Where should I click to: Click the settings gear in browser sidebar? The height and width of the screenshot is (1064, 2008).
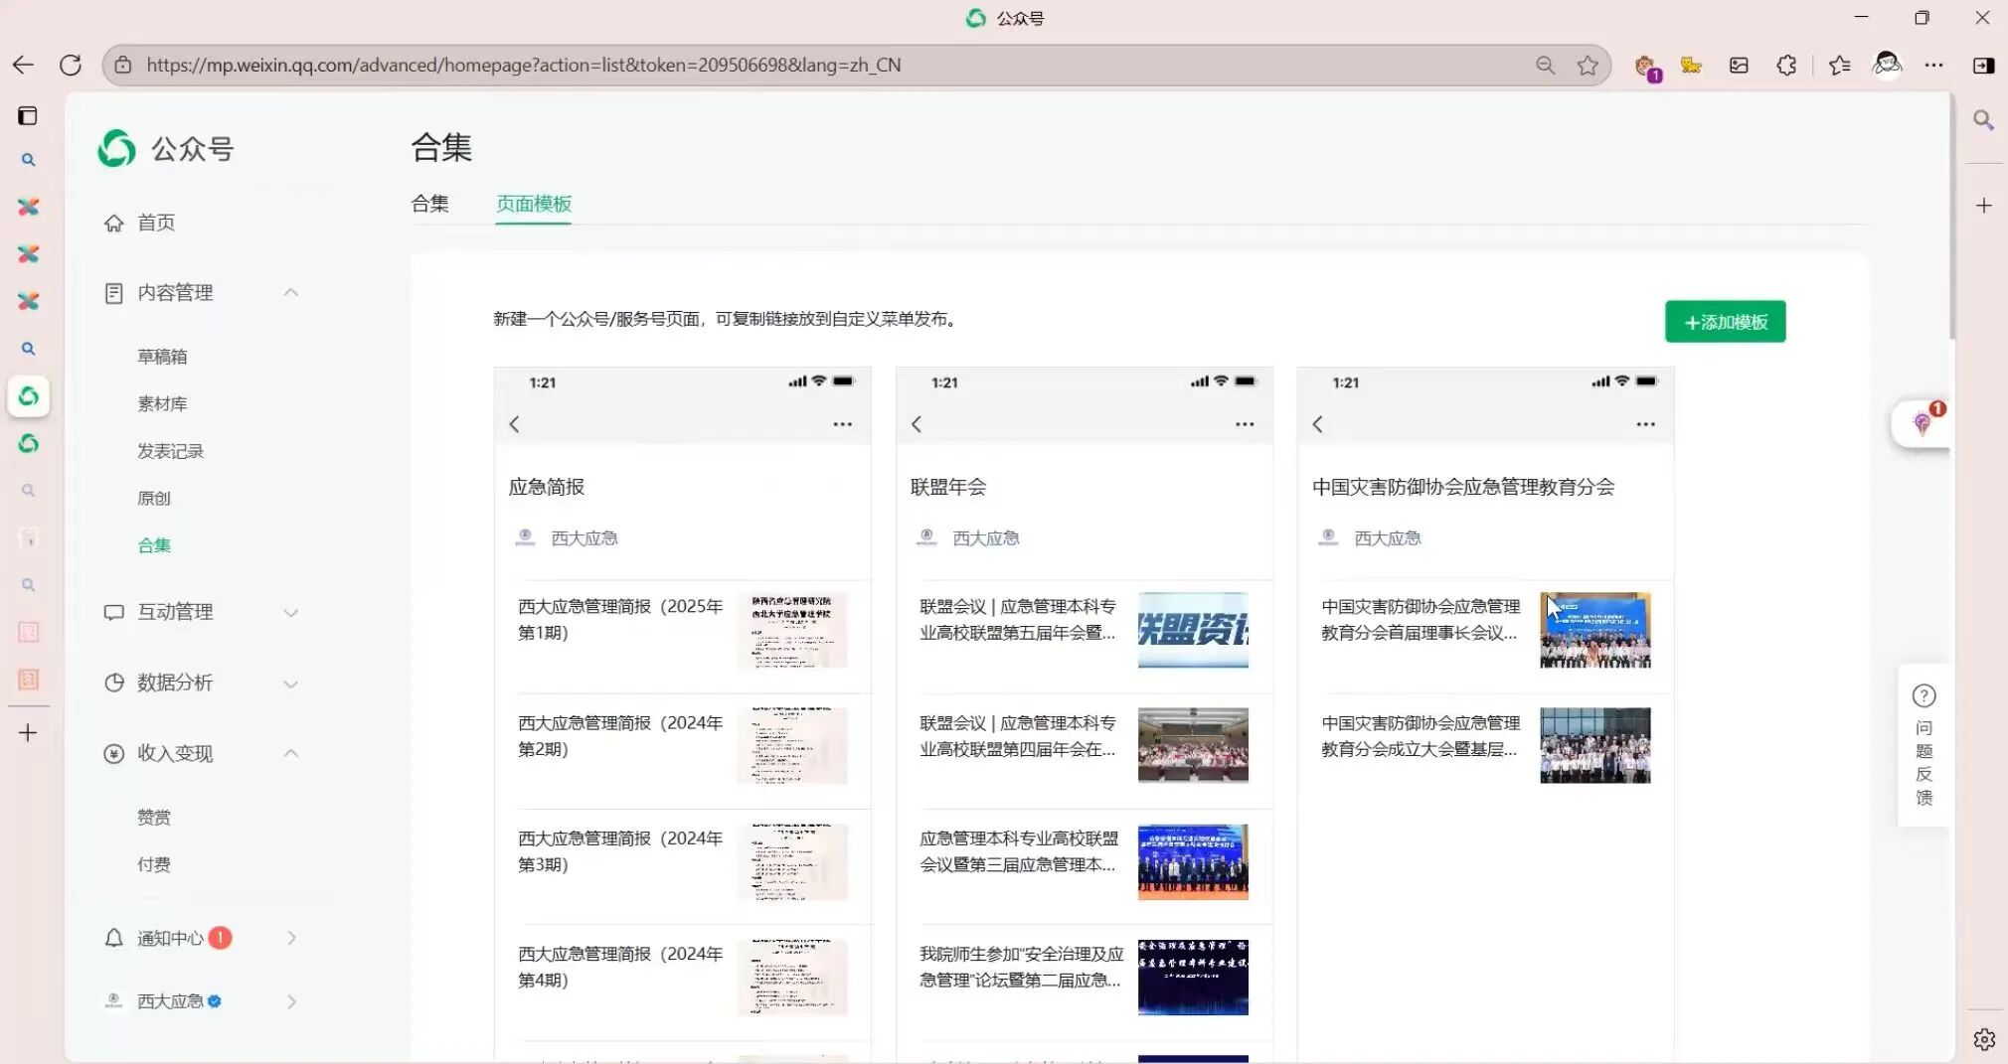pyautogui.click(x=1984, y=1039)
